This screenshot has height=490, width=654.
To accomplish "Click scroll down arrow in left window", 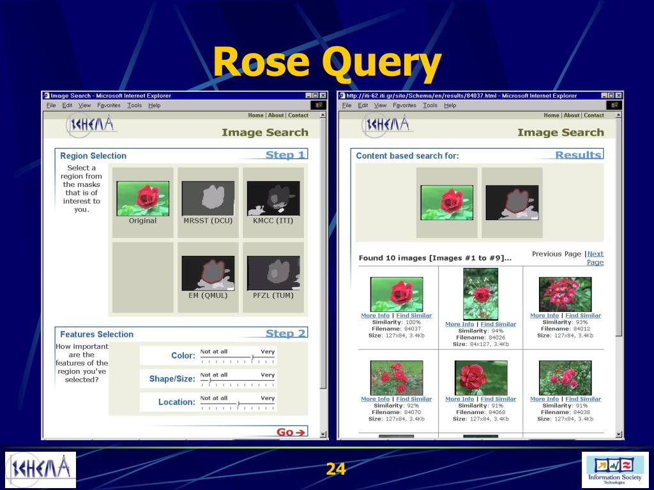I will point(323,434).
